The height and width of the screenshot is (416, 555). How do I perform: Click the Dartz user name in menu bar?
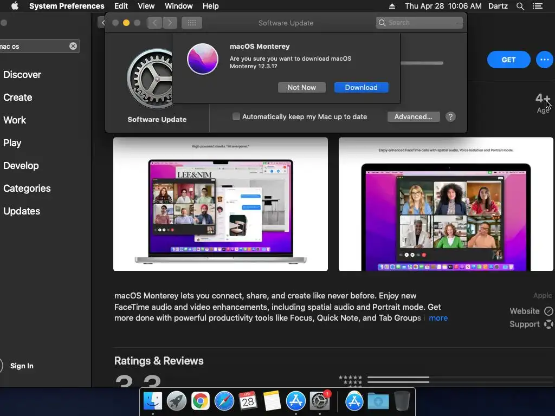tap(498, 6)
